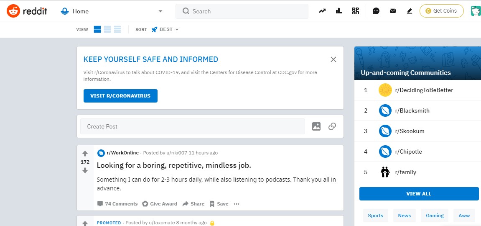Select the Sports category tab
This screenshot has width=481, height=226.
coord(375,216)
